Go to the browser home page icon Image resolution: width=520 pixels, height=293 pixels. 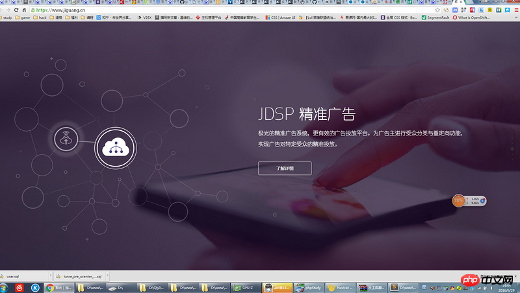click(x=24, y=10)
